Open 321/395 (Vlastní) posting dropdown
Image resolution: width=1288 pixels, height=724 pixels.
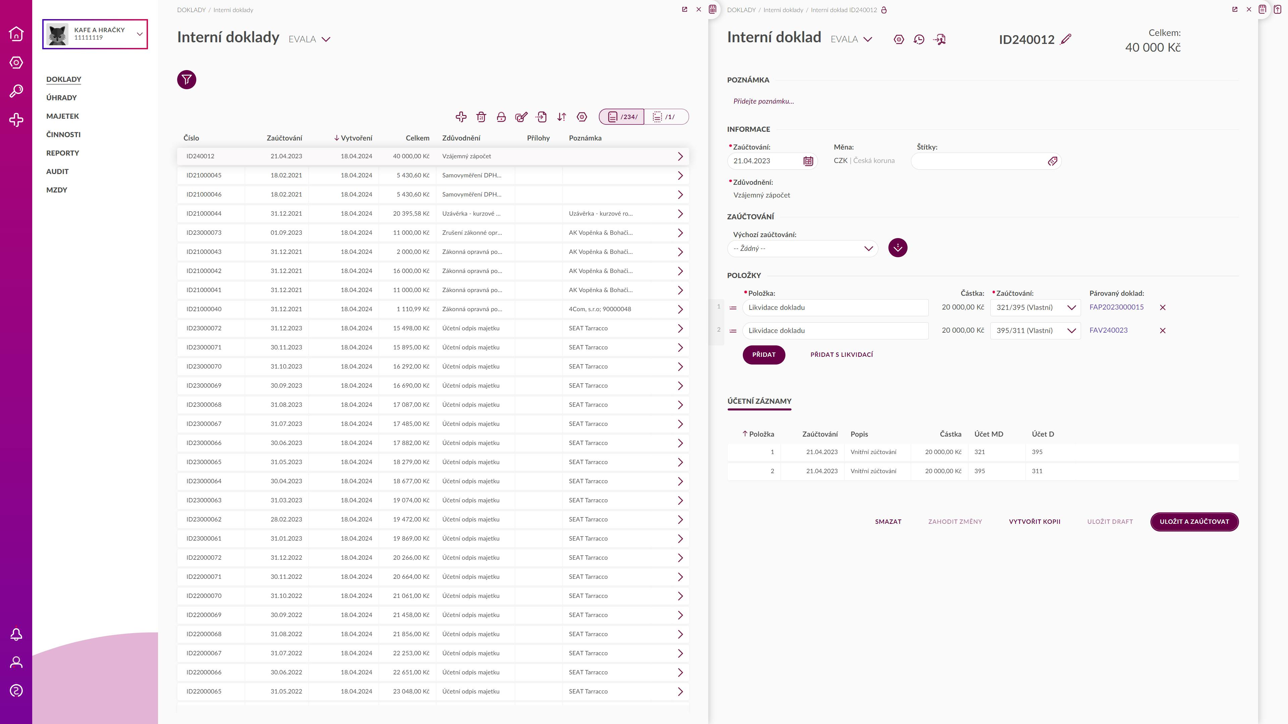[x=1035, y=307]
